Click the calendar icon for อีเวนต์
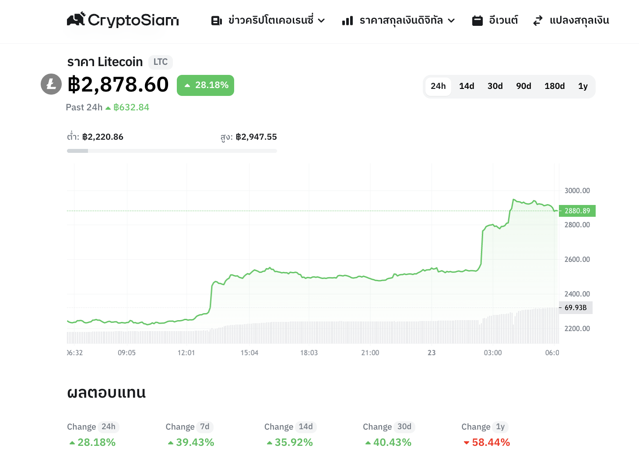Viewport: 639px width, 473px height. point(477,21)
